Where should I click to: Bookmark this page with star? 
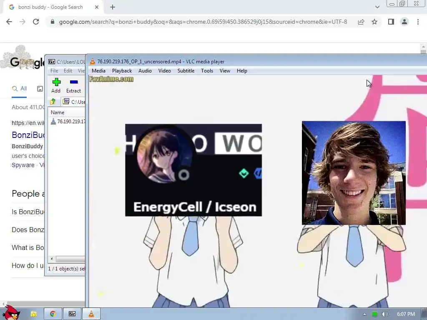point(374,22)
